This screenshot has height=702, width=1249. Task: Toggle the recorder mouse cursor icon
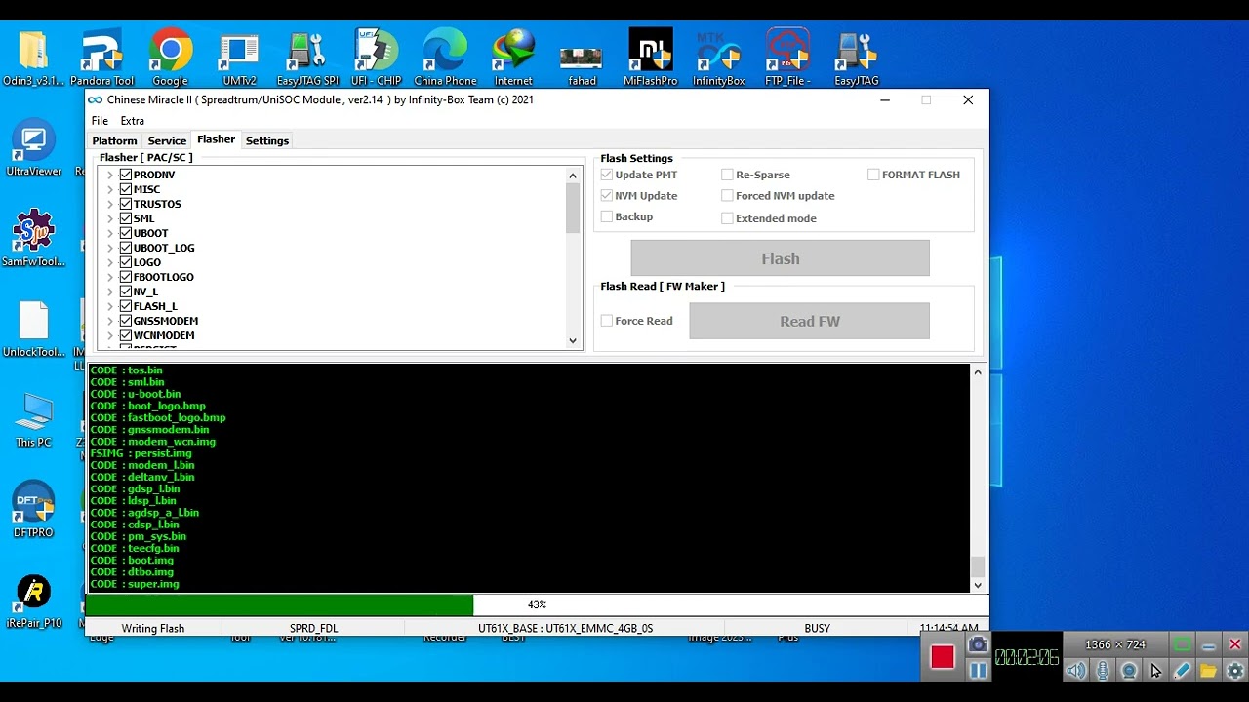tap(1155, 671)
